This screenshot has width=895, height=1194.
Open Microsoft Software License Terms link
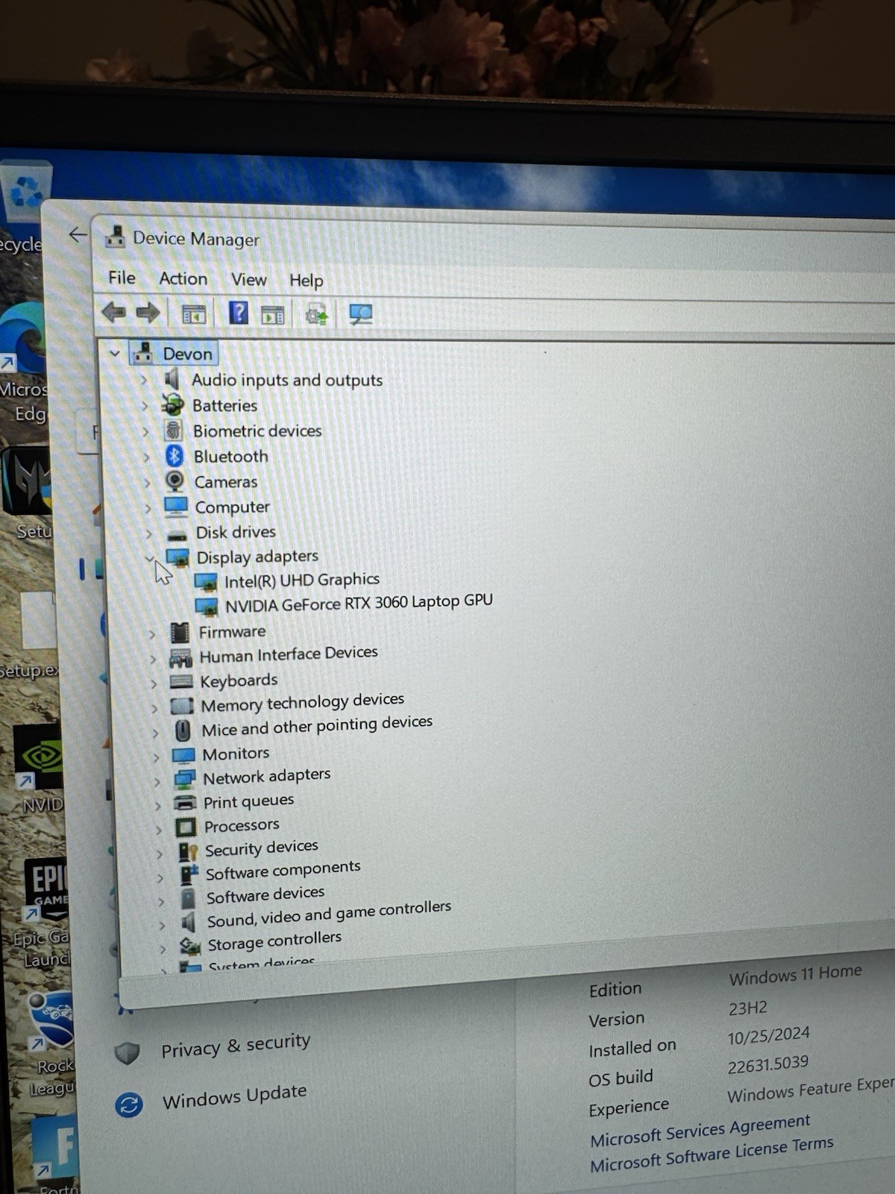(x=712, y=1154)
